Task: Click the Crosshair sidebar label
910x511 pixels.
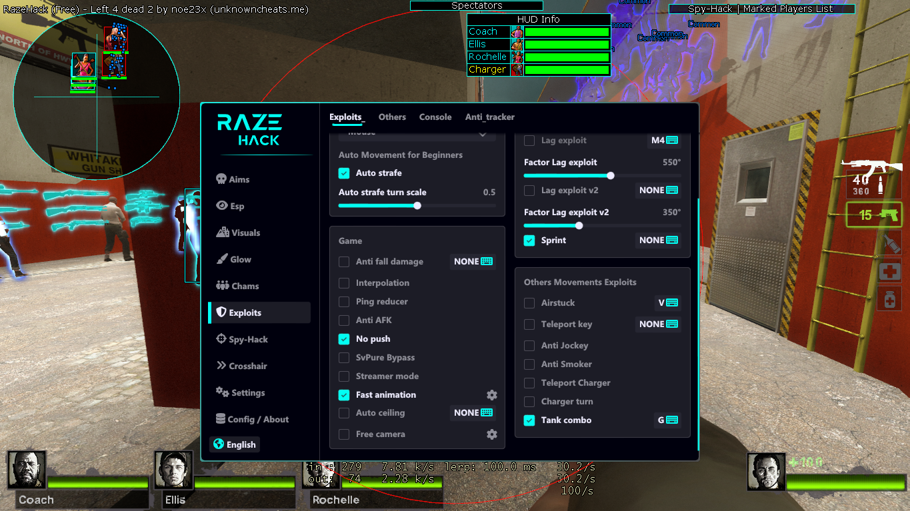Action: tap(248, 366)
